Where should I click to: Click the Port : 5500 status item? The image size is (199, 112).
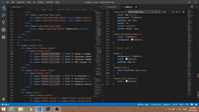coord(143,105)
